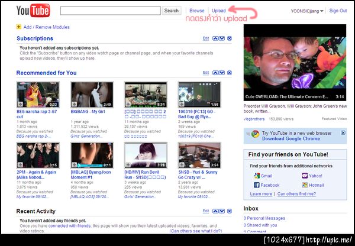The height and width of the screenshot is (246, 355).
Task: Click the Facebook icon
Action: pyautogui.click(x=257, y=185)
